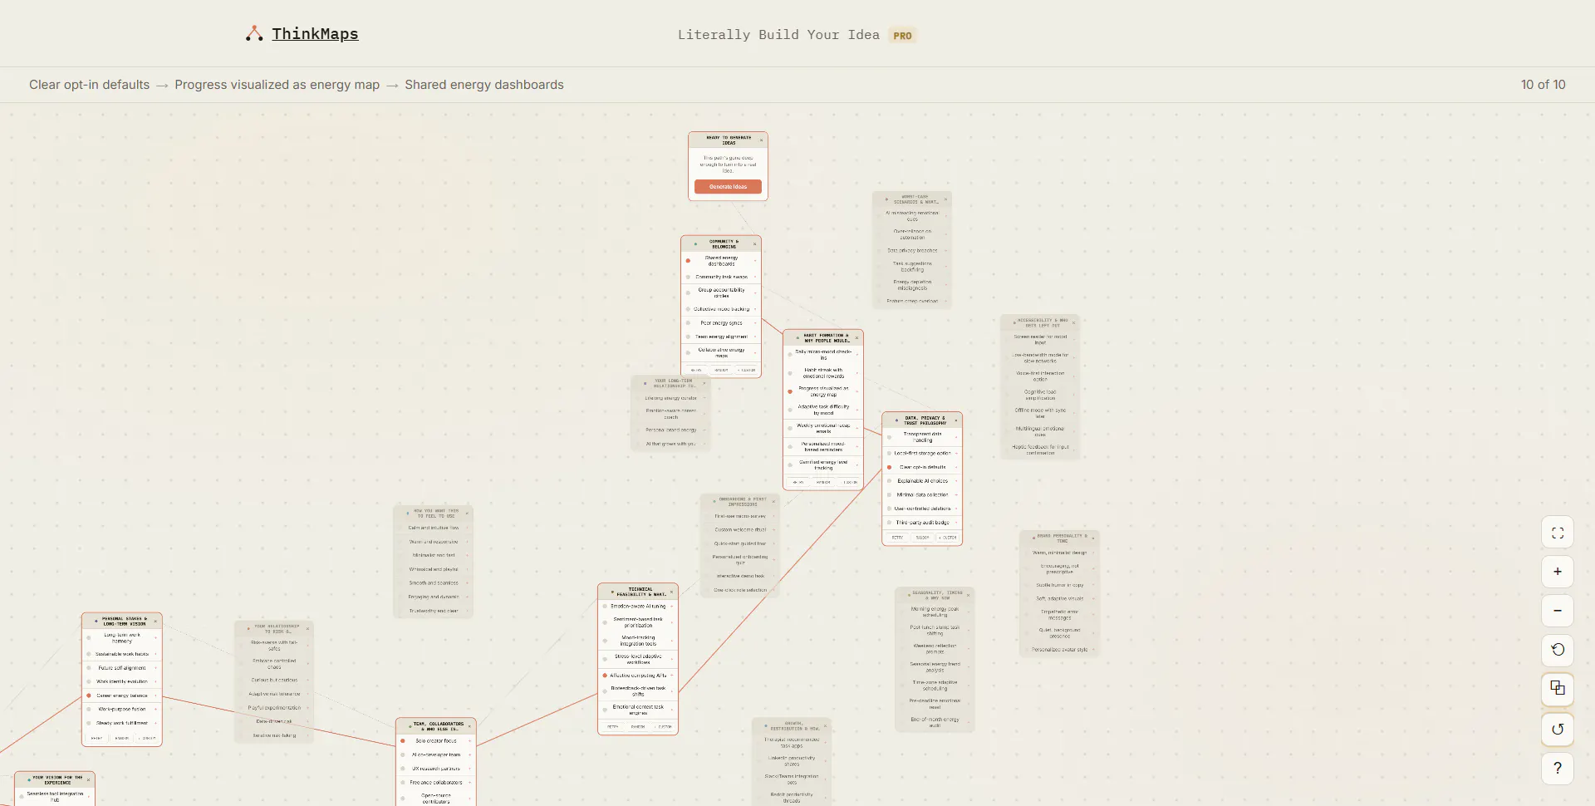Viewport: 1595px width, 806px height.
Task: Open the ThinkMaps home link
Action: (315, 34)
